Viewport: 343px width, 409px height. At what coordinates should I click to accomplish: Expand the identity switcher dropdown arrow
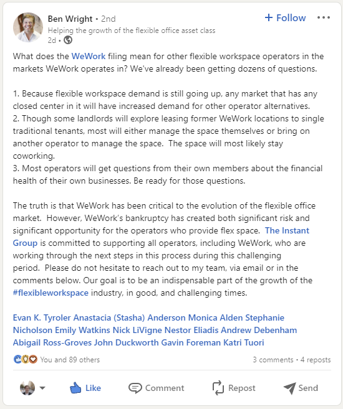(x=42, y=388)
